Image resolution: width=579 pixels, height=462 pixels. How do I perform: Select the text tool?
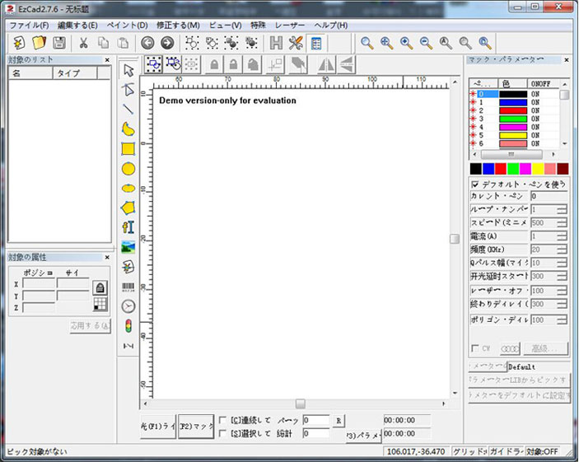128,227
